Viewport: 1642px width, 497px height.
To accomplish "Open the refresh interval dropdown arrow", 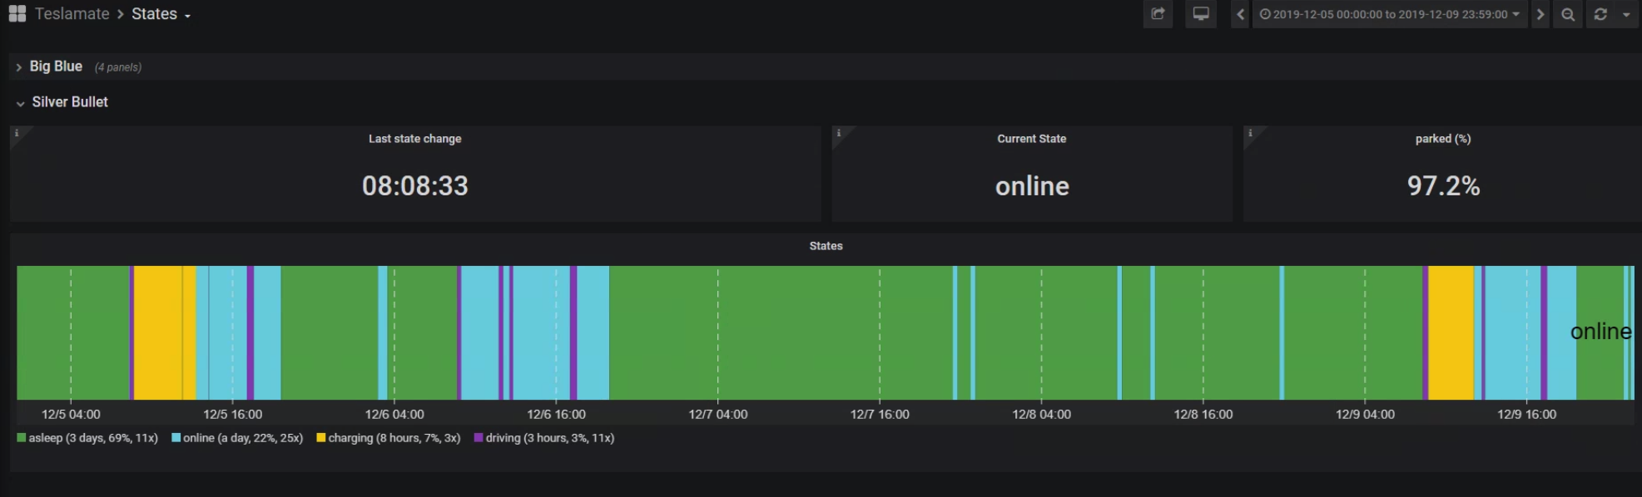I will 1626,14.
